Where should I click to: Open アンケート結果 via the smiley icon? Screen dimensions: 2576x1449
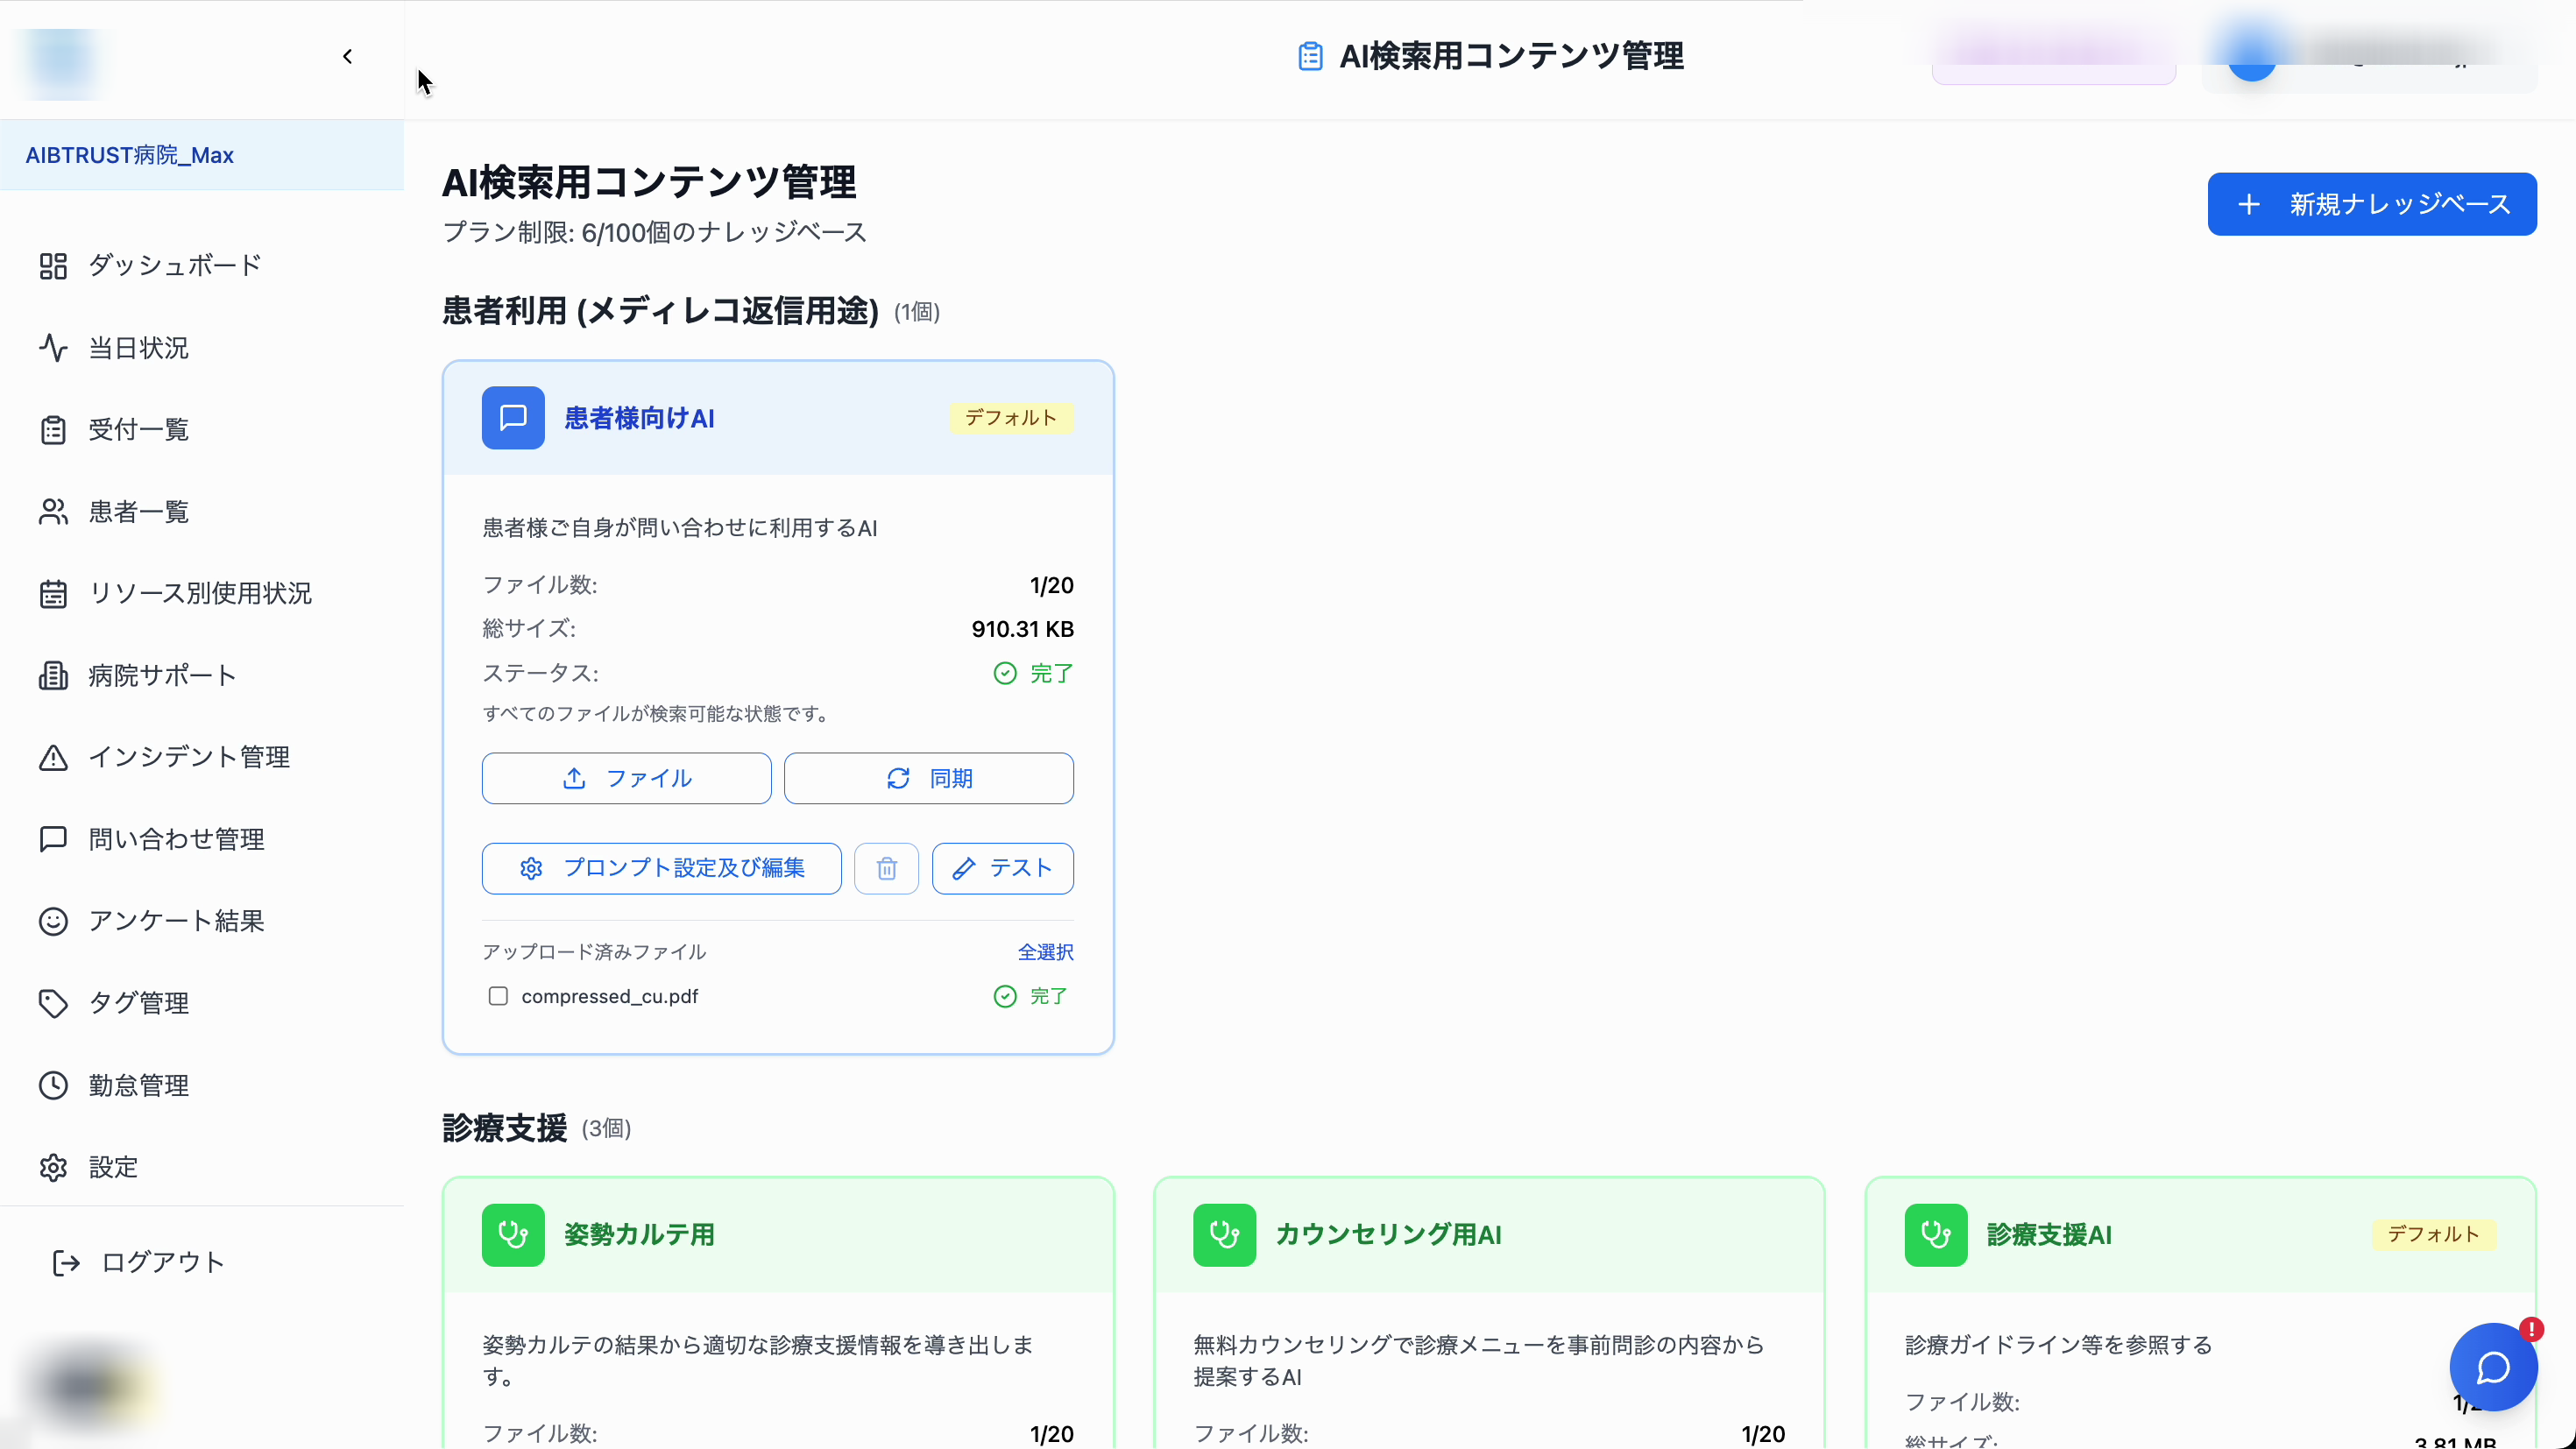pos(53,921)
